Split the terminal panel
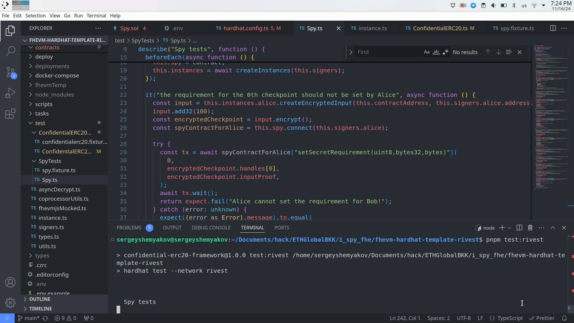The width and height of the screenshot is (574, 323). 519,228
